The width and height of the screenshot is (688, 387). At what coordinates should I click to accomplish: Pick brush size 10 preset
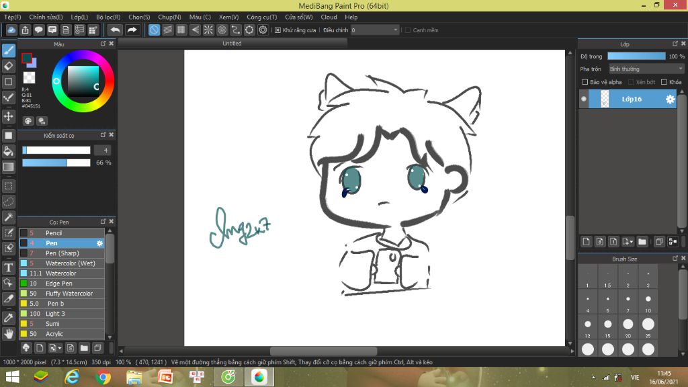point(648,302)
